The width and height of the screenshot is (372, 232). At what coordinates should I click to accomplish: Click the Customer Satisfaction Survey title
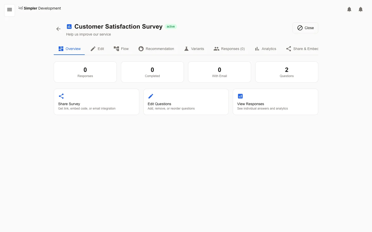coord(118,27)
